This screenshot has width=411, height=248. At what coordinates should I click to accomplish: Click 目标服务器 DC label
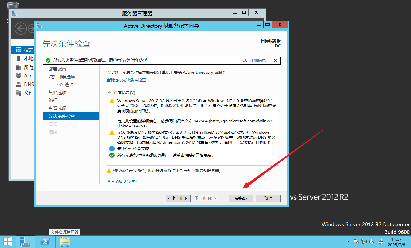[x=271, y=43]
